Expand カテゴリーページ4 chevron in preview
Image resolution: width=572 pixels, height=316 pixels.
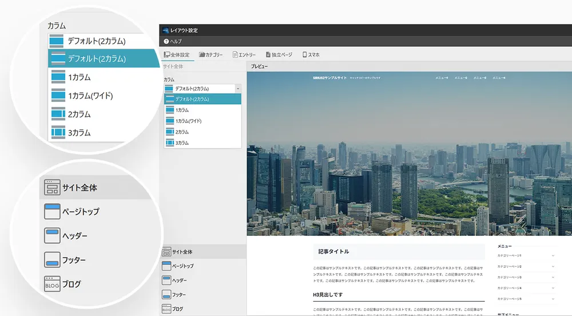[553, 288]
